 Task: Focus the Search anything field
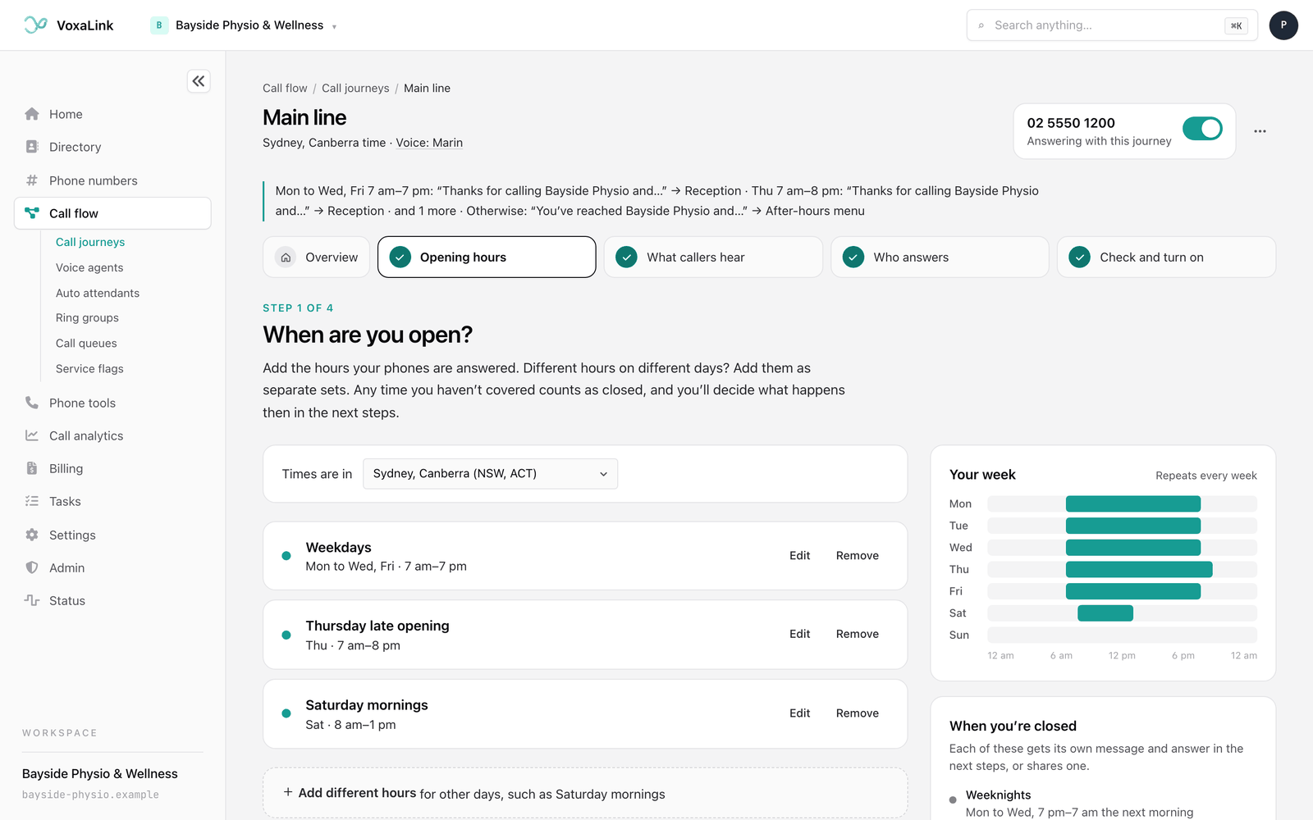tap(1112, 25)
